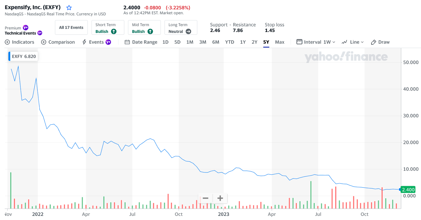
Task: Click the (-3.2258%) percent change
Action: click(x=178, y=8)
